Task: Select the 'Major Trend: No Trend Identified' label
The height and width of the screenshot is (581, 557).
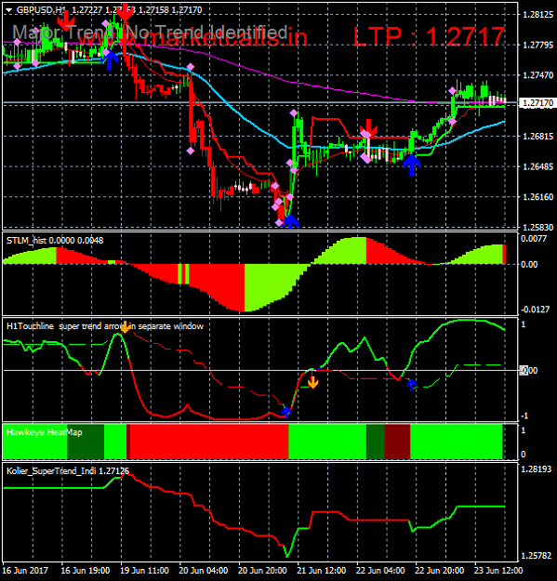Action: tap(150, 33)
